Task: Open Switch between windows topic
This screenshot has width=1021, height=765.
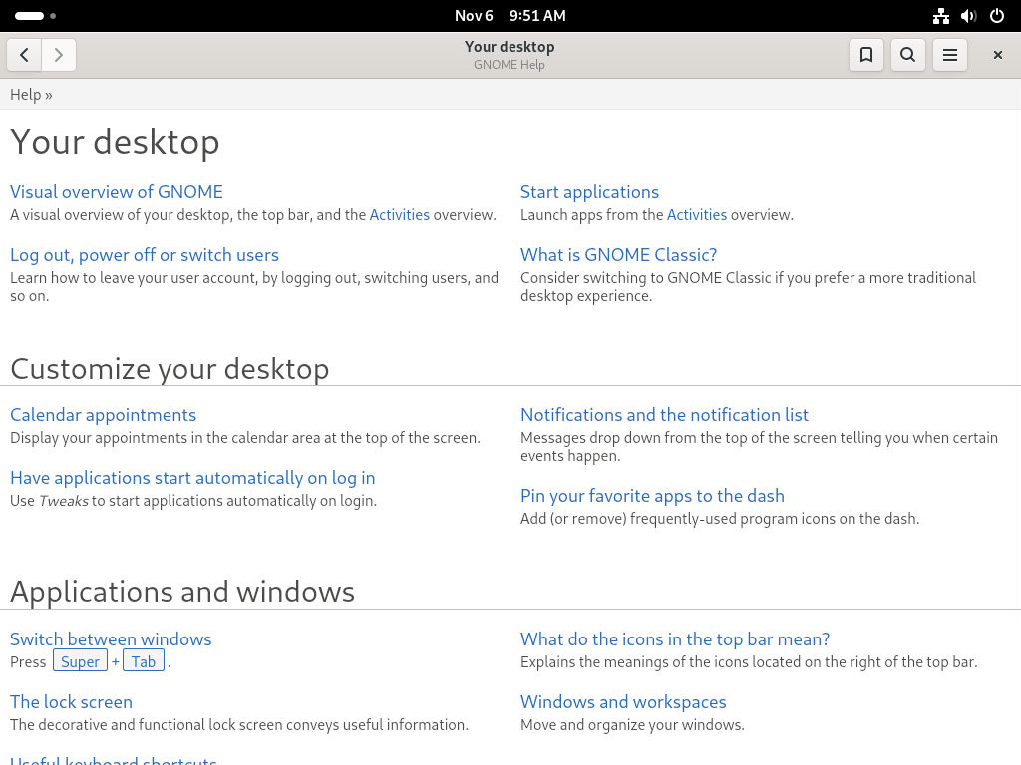Action: tap(111, 639)
